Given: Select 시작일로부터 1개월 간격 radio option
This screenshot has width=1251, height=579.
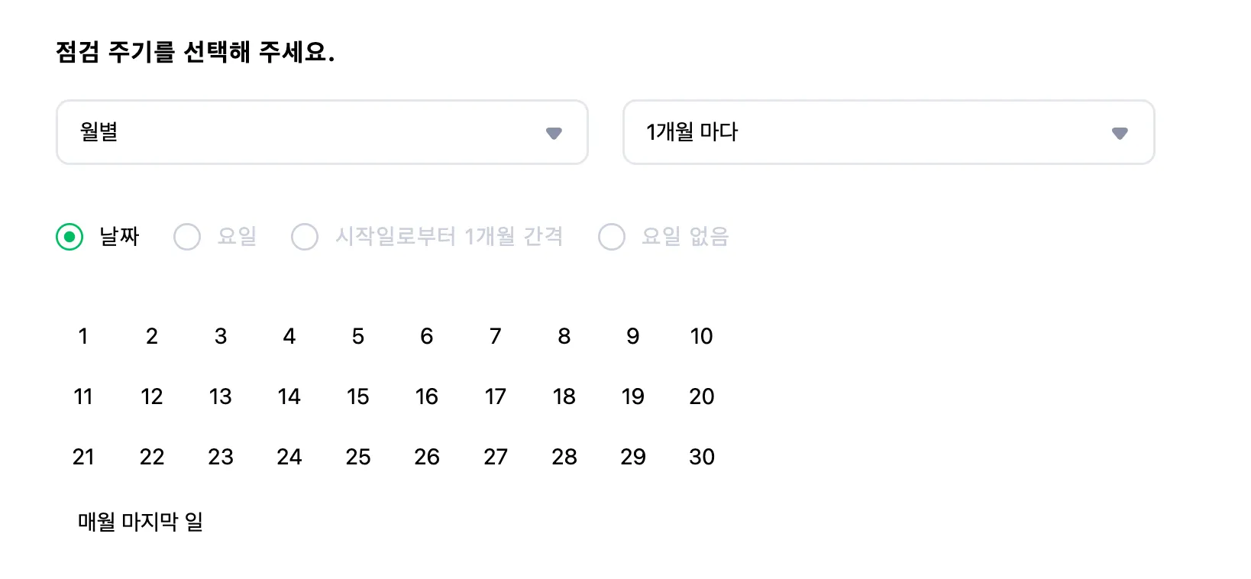Looking at the screenshot, I should point(305,237).
